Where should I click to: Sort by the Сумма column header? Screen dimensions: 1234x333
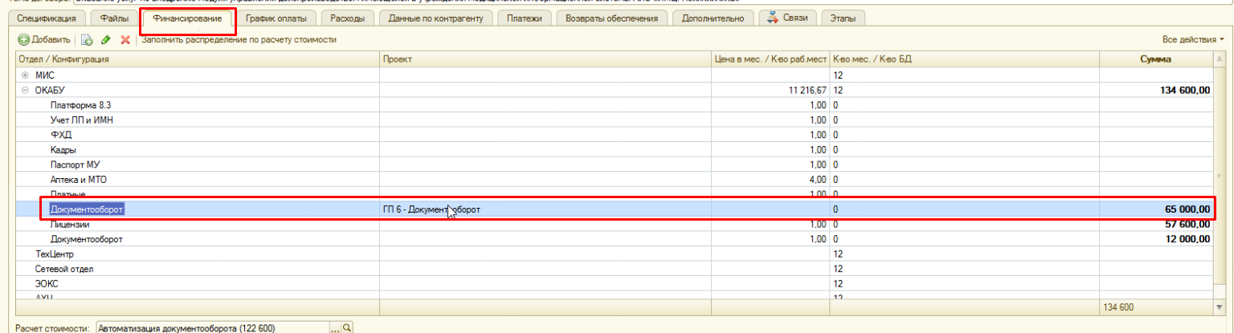click(x=1155, y=59)
